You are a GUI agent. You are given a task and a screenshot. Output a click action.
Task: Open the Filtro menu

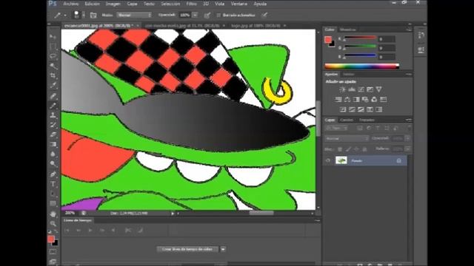pos(191,4)
